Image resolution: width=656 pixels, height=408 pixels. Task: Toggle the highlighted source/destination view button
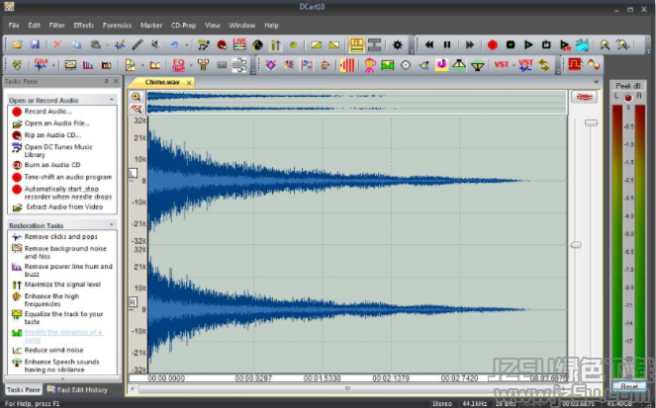[x=357, y=44]
